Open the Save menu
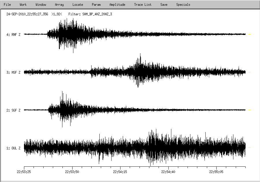 (x=164, y=5)
